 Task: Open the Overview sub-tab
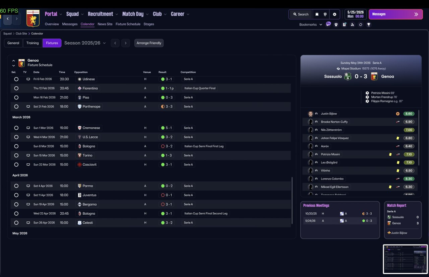pyautogui.click(x=52, y=24)
